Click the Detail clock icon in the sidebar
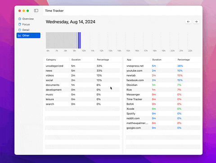The height and width of the screenshot is (163, 216). 20,30
